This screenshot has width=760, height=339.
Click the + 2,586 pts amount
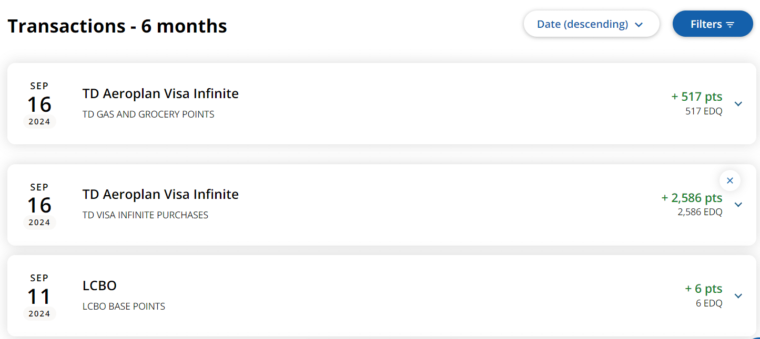click(x=692, y=198)
